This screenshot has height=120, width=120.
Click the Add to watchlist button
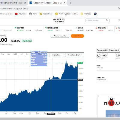pyautogui.click(x=60, y=36)
